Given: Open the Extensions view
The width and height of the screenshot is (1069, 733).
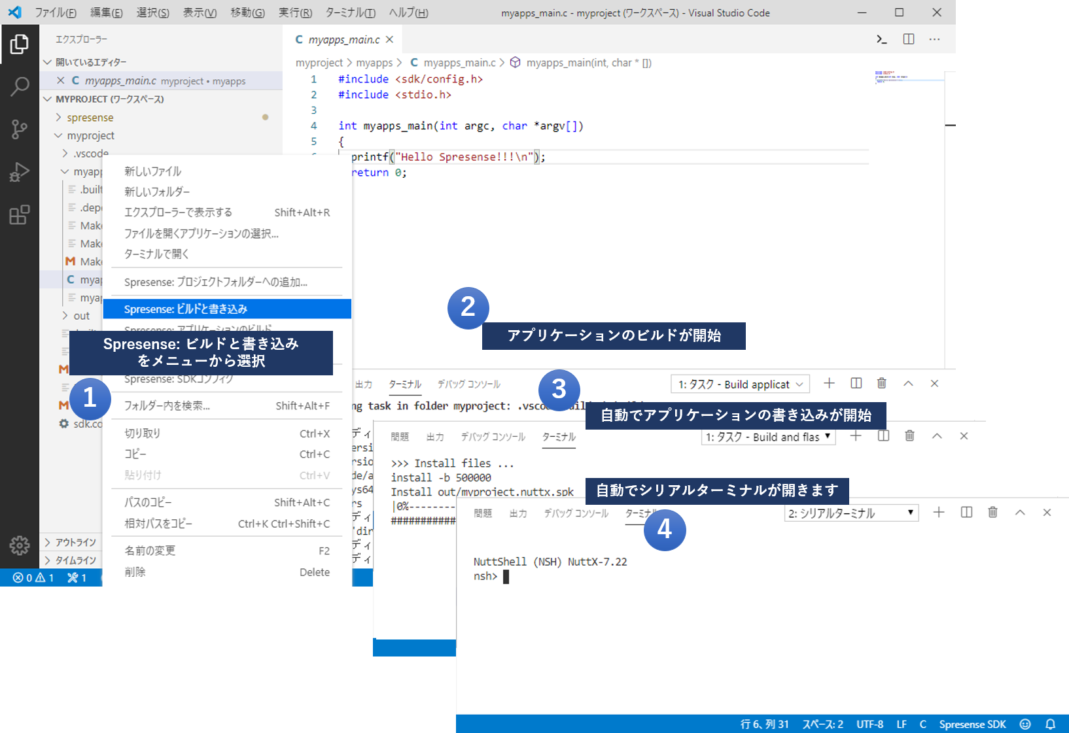Looking at the screenshot, I should 20,214.
